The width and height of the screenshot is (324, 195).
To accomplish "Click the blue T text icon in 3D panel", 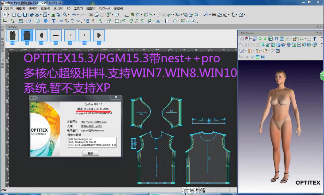I will (x=314, y=39).
